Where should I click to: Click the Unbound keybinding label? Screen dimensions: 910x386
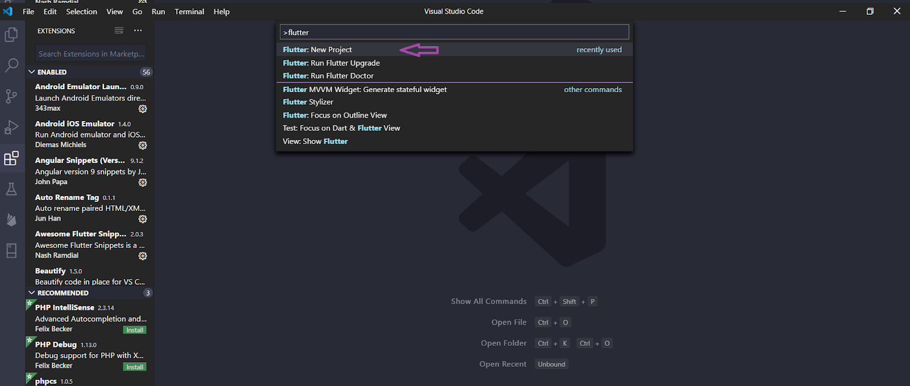(552, 364)
